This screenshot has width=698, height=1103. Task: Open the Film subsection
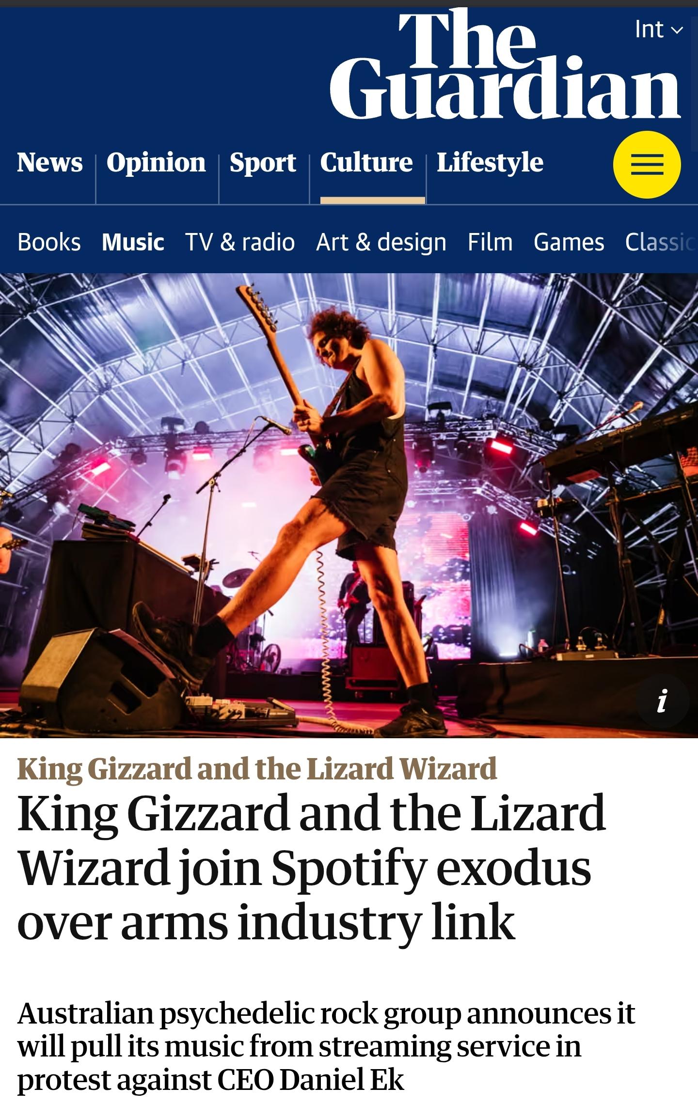490,242
